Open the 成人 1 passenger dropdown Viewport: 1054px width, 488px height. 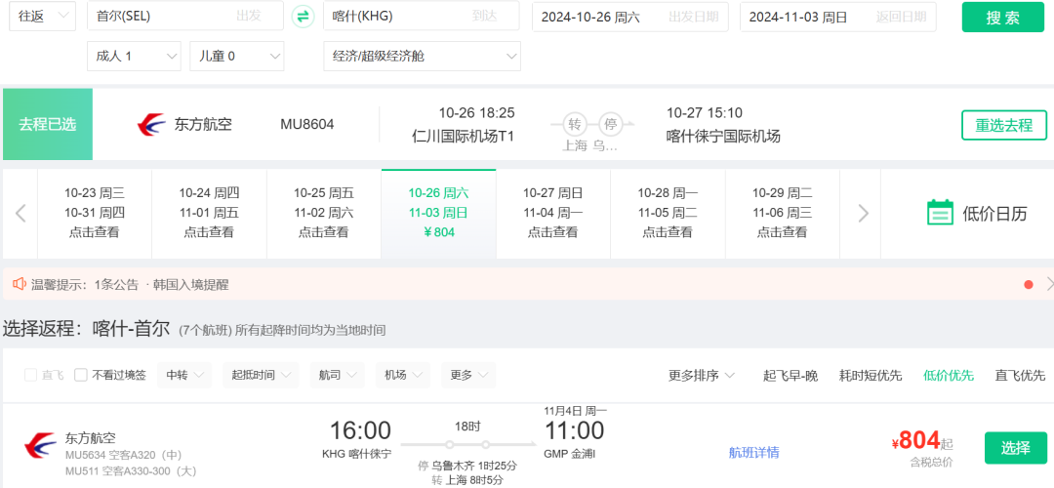(134, 57)
